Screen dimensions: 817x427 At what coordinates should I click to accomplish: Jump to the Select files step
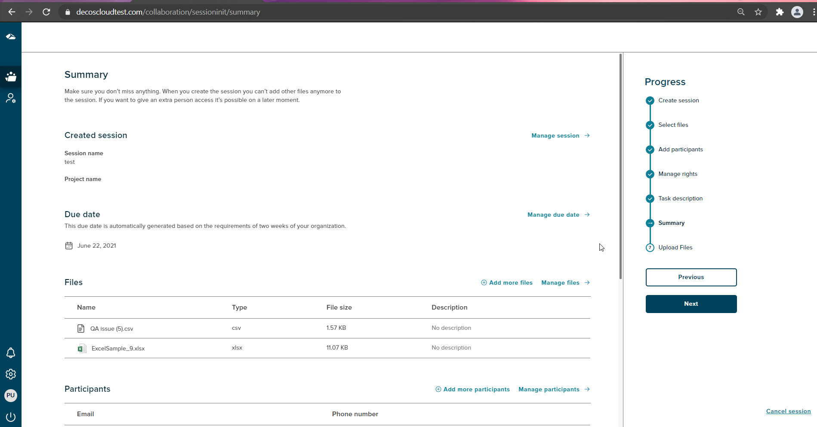point(673,125)
